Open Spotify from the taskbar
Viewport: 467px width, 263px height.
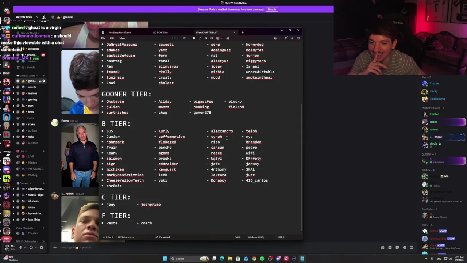(262, 259)
